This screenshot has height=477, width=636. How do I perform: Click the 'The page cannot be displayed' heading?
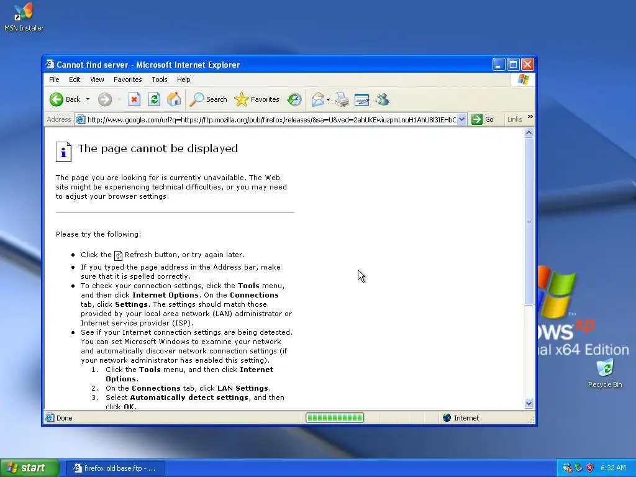click(x=158, y=148)
